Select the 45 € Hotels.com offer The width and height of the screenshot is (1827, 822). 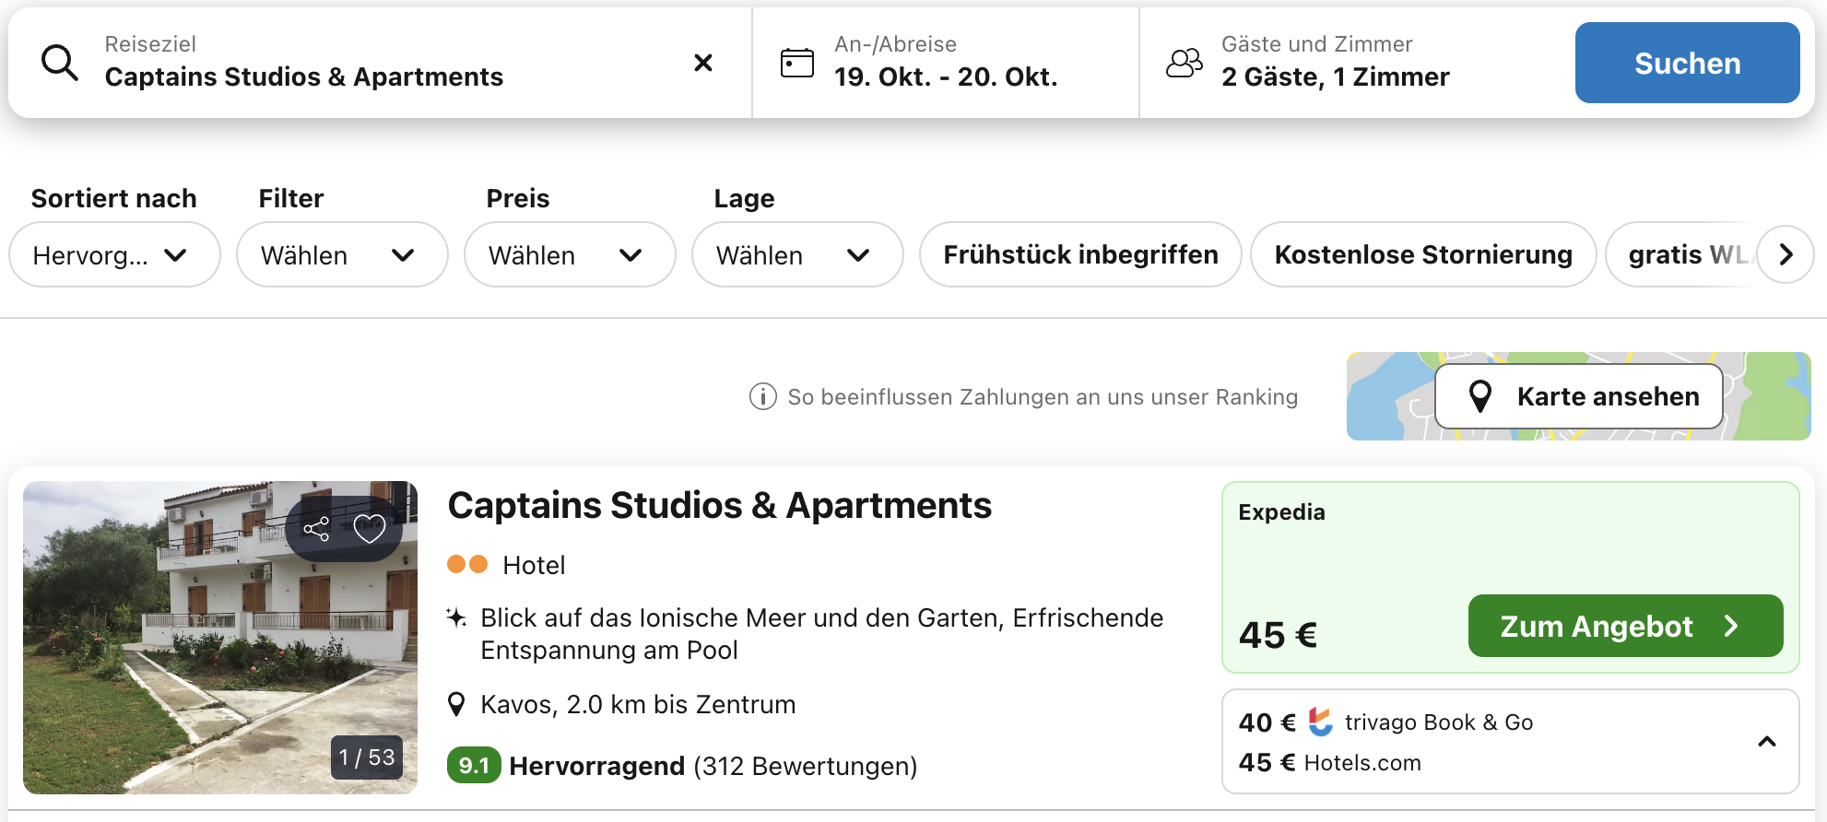point(1330,763)
